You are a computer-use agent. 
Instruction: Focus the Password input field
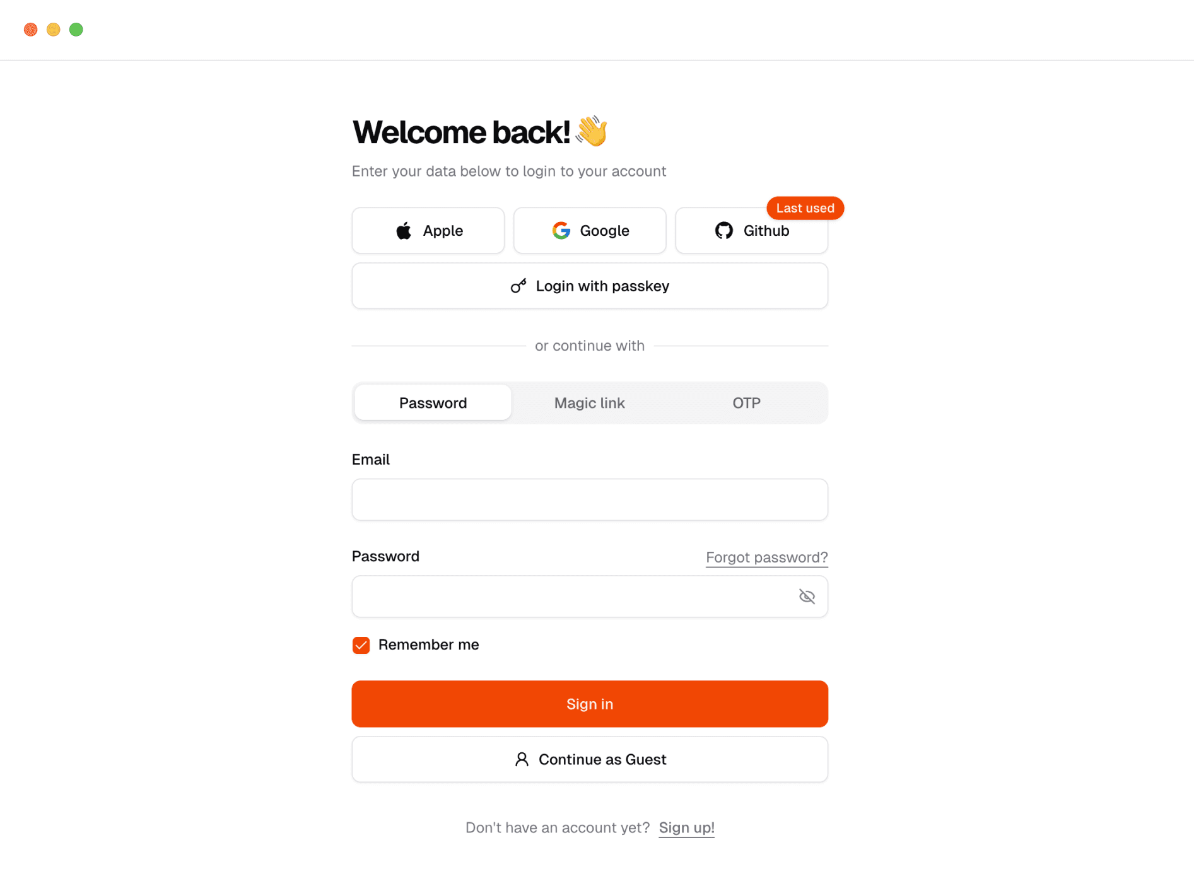click(574, 597)
